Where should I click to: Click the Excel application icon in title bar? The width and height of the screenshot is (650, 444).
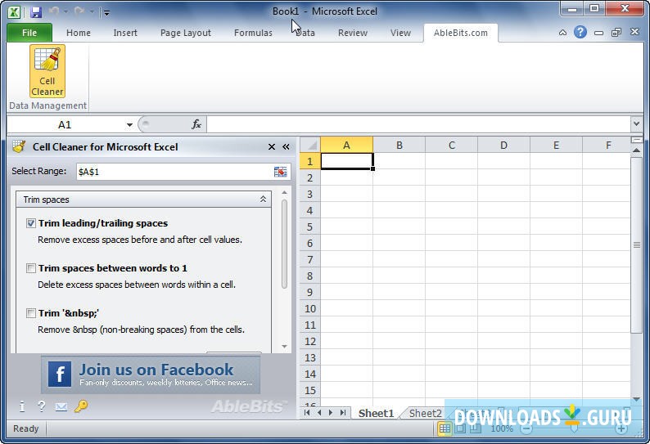coord(14,12)
